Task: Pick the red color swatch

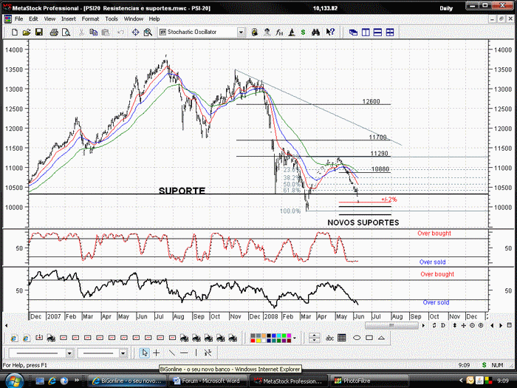Action: (253, 341)
